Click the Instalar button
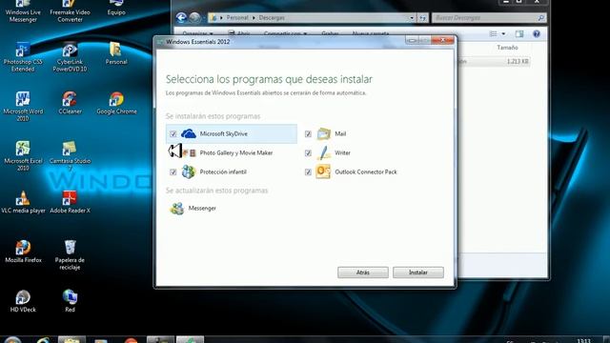 418,272
